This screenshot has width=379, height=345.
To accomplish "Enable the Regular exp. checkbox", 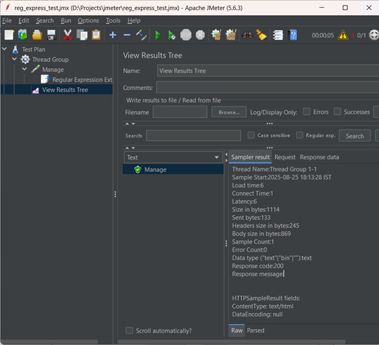I will (x=299, y=135).
